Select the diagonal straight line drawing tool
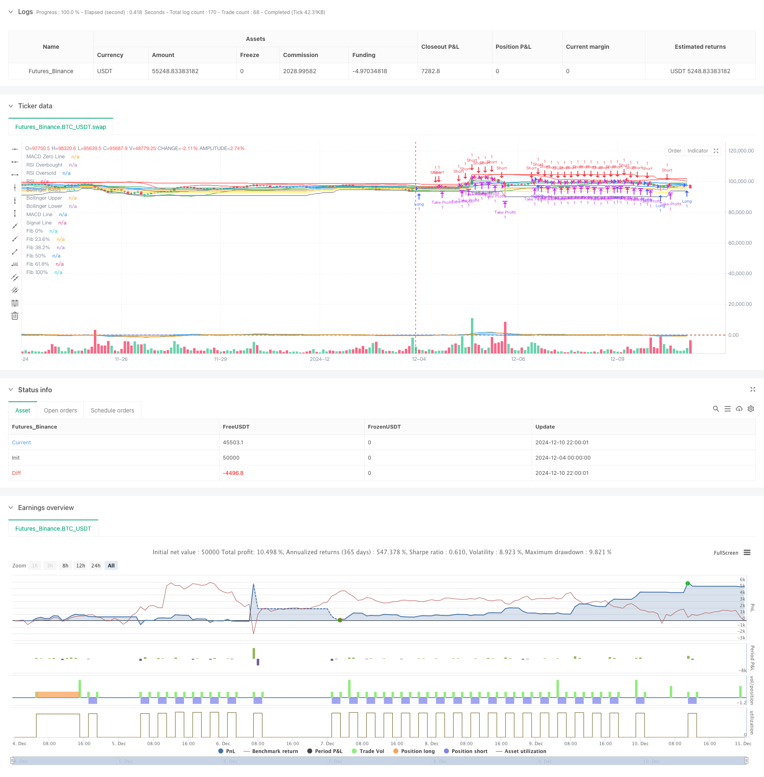 (15, 226)
